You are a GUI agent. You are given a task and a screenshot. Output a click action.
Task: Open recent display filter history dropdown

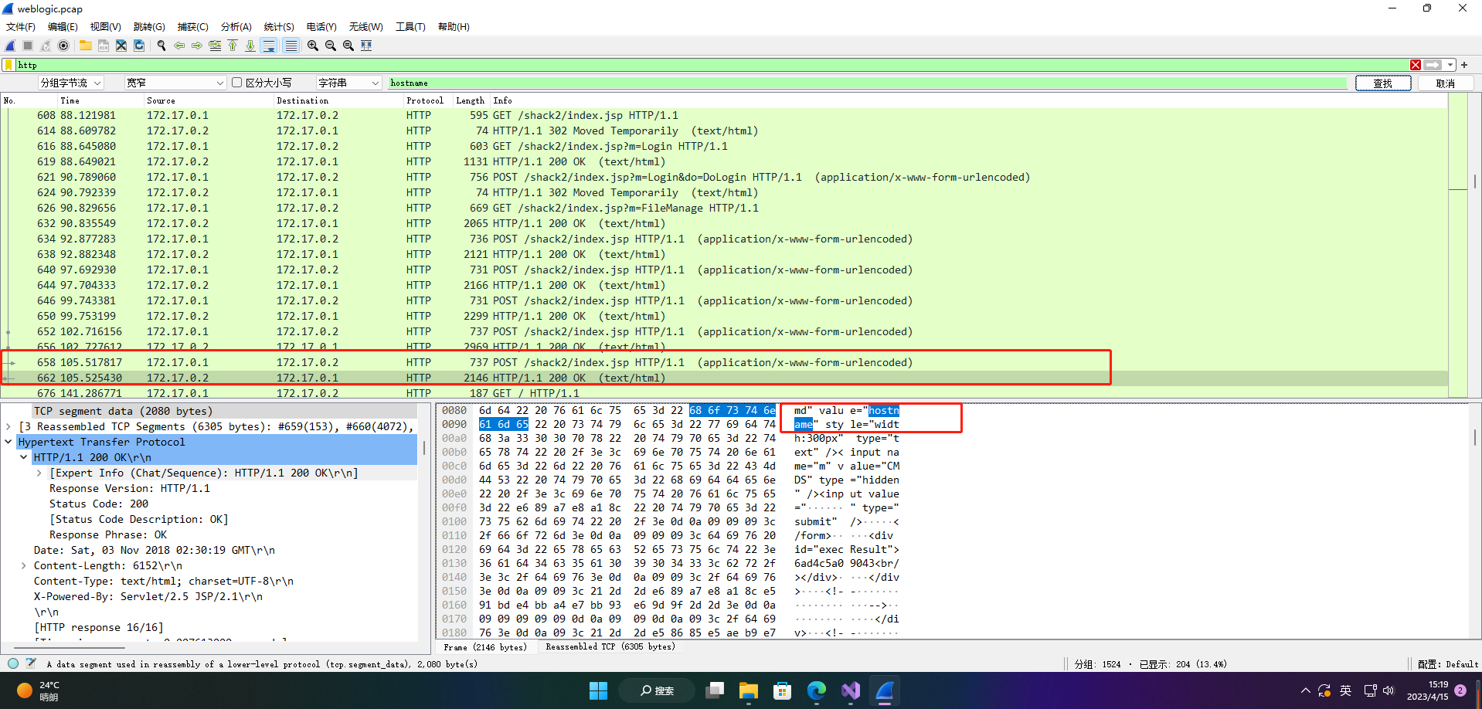[1450, 65]
